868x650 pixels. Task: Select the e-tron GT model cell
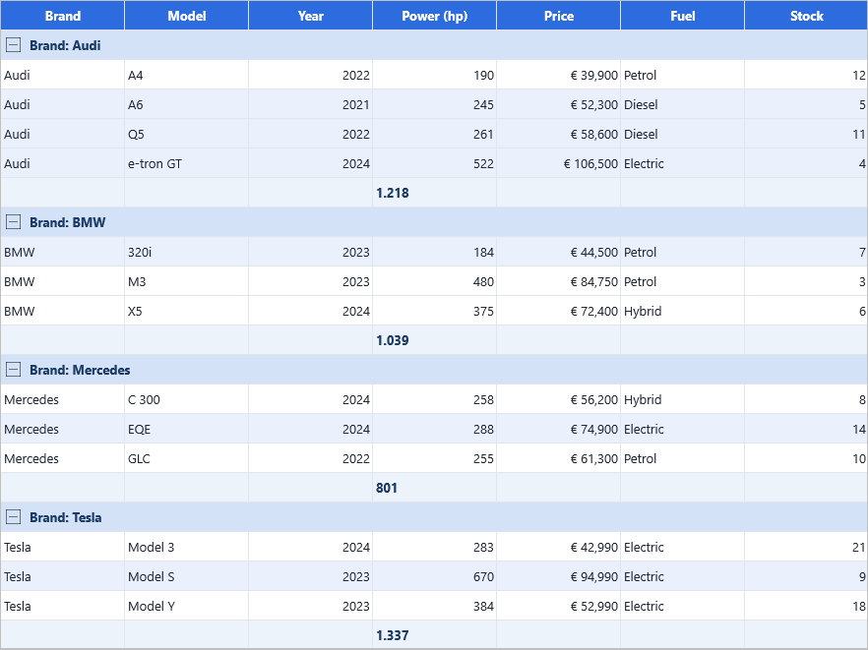(x=187, y=163)
